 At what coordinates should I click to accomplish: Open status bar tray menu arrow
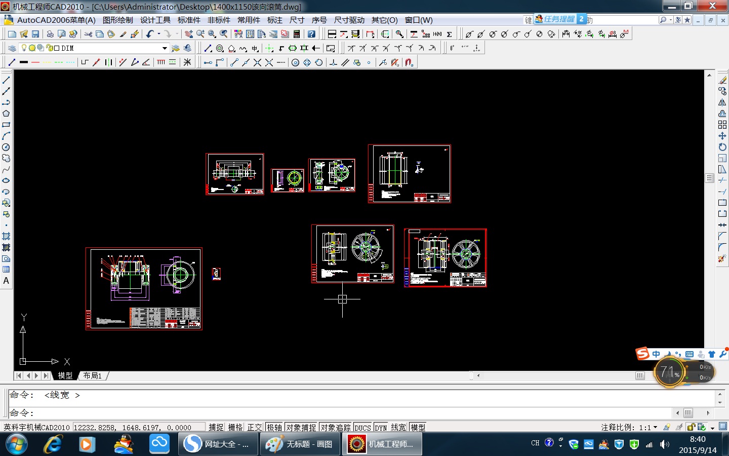click(712, 428)
